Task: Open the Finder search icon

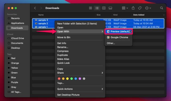Action: (161, 8)
